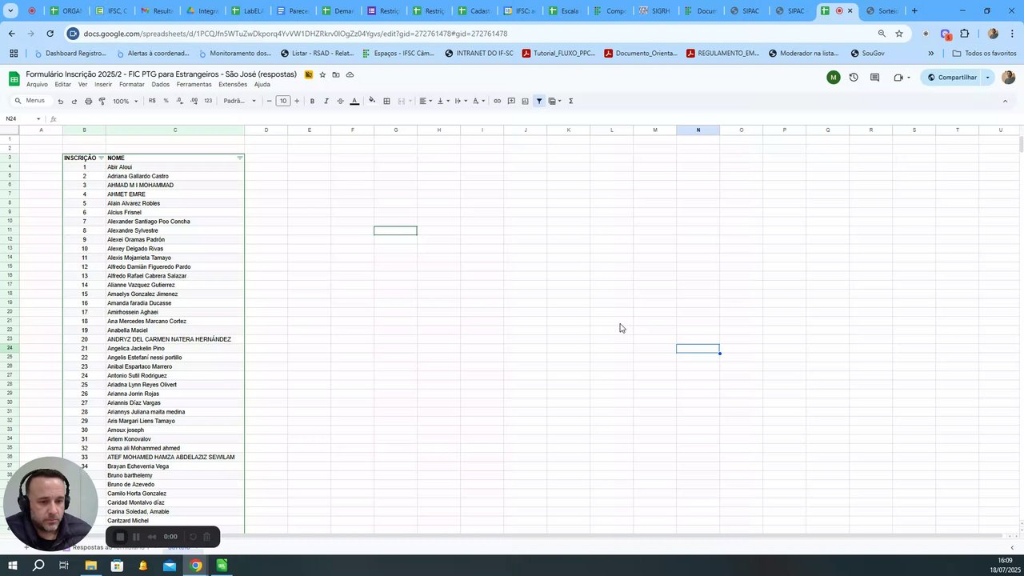Open text wrapping dropdown

(460, 101)
